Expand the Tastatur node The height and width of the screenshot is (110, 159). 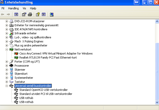[x=7, y=82]
